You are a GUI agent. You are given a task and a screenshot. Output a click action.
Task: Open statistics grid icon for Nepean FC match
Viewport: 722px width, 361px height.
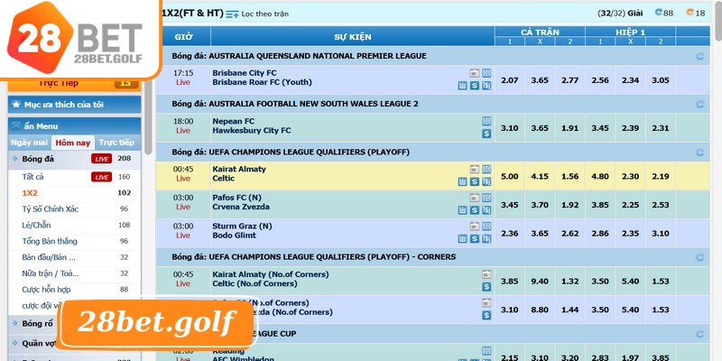tap(486, 121)
